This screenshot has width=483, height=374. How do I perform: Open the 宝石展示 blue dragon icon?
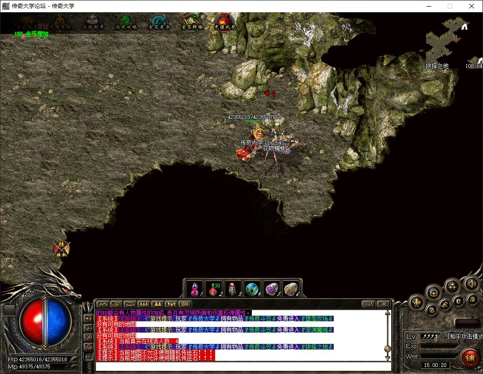pyautogui.click(x=159, y=23)
